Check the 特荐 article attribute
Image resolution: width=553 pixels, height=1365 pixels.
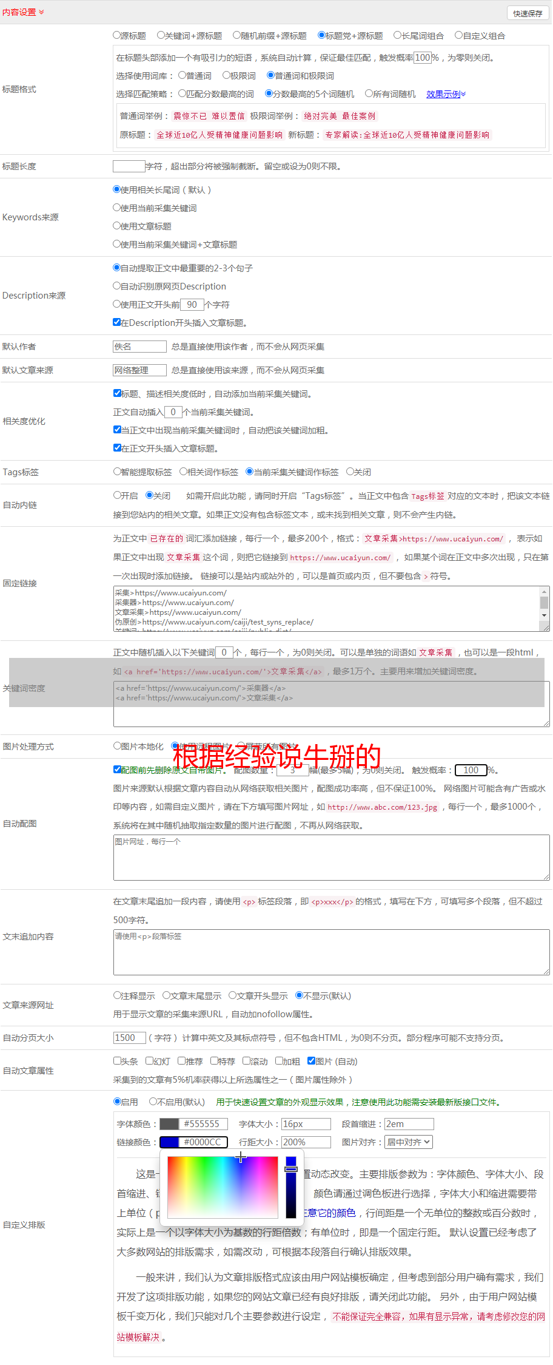coord(215,1061)
